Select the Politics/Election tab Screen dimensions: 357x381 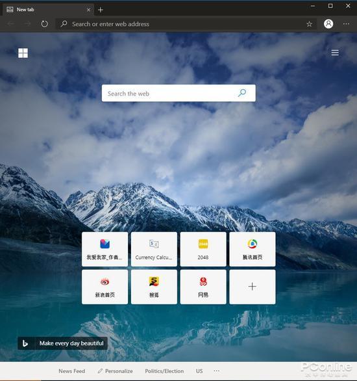pos(164,371)
